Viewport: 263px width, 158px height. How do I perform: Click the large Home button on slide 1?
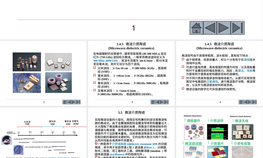196,28
